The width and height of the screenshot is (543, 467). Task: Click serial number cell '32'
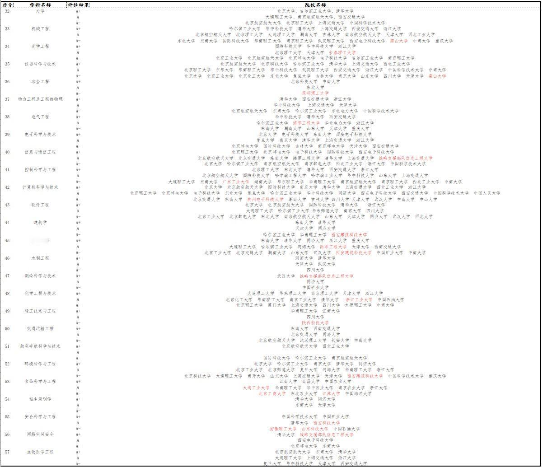[7, 11]
